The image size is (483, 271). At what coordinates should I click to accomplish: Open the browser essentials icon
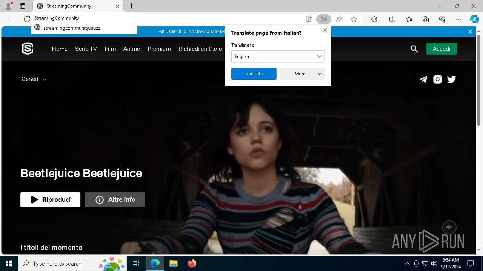[x=442, y=19]
